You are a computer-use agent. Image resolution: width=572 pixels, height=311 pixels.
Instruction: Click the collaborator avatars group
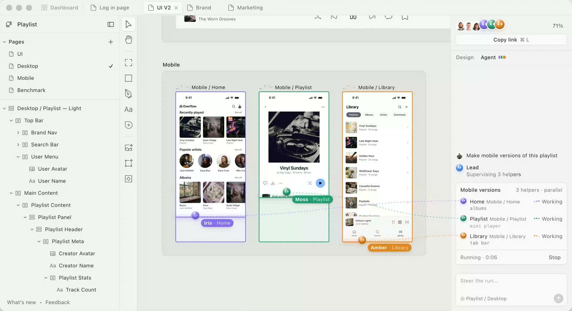481,25
